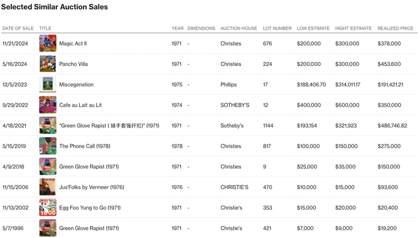Sort table by the Year column header
The width and height of the screenshot is (420, 238).
click(x=177, y=29)
